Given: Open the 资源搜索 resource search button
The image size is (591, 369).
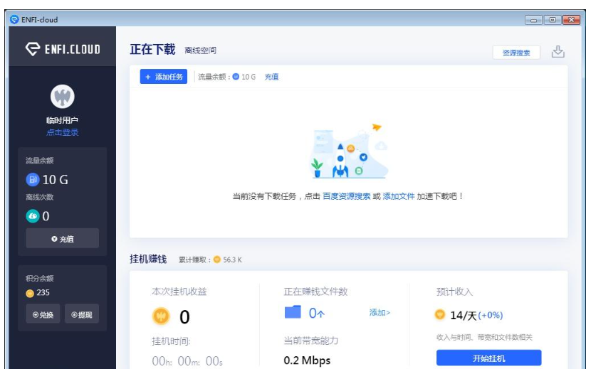Looking at the screenshot, I should (516, 53).
